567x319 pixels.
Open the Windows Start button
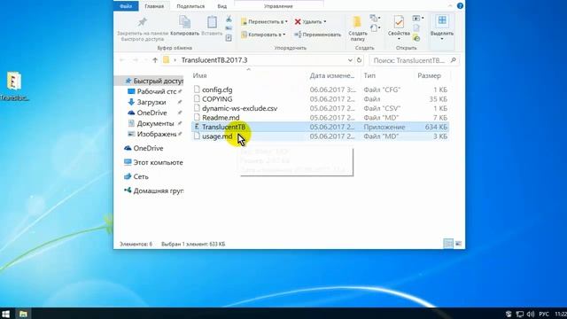click(x=5, y=314)
